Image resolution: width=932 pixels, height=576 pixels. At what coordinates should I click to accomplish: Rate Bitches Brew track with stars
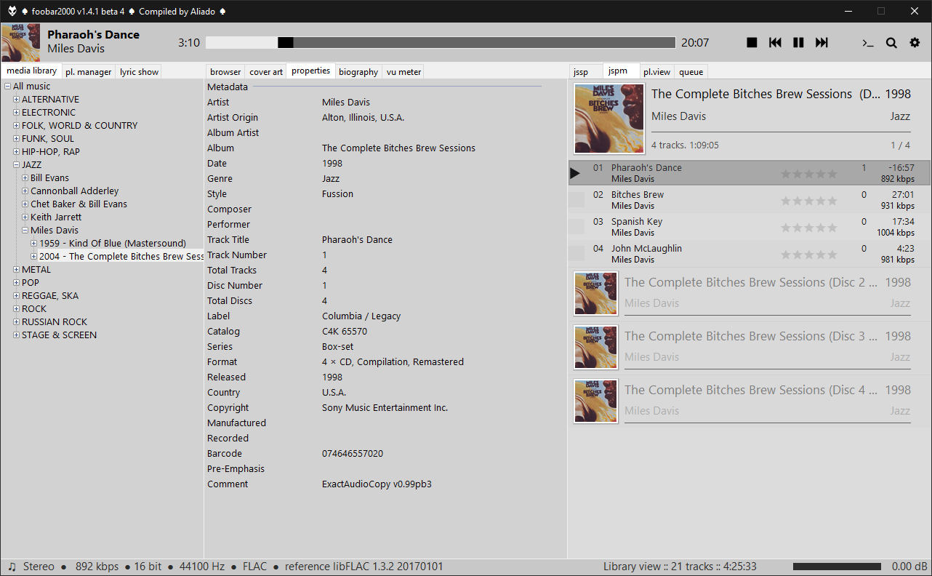click(808, 201)
